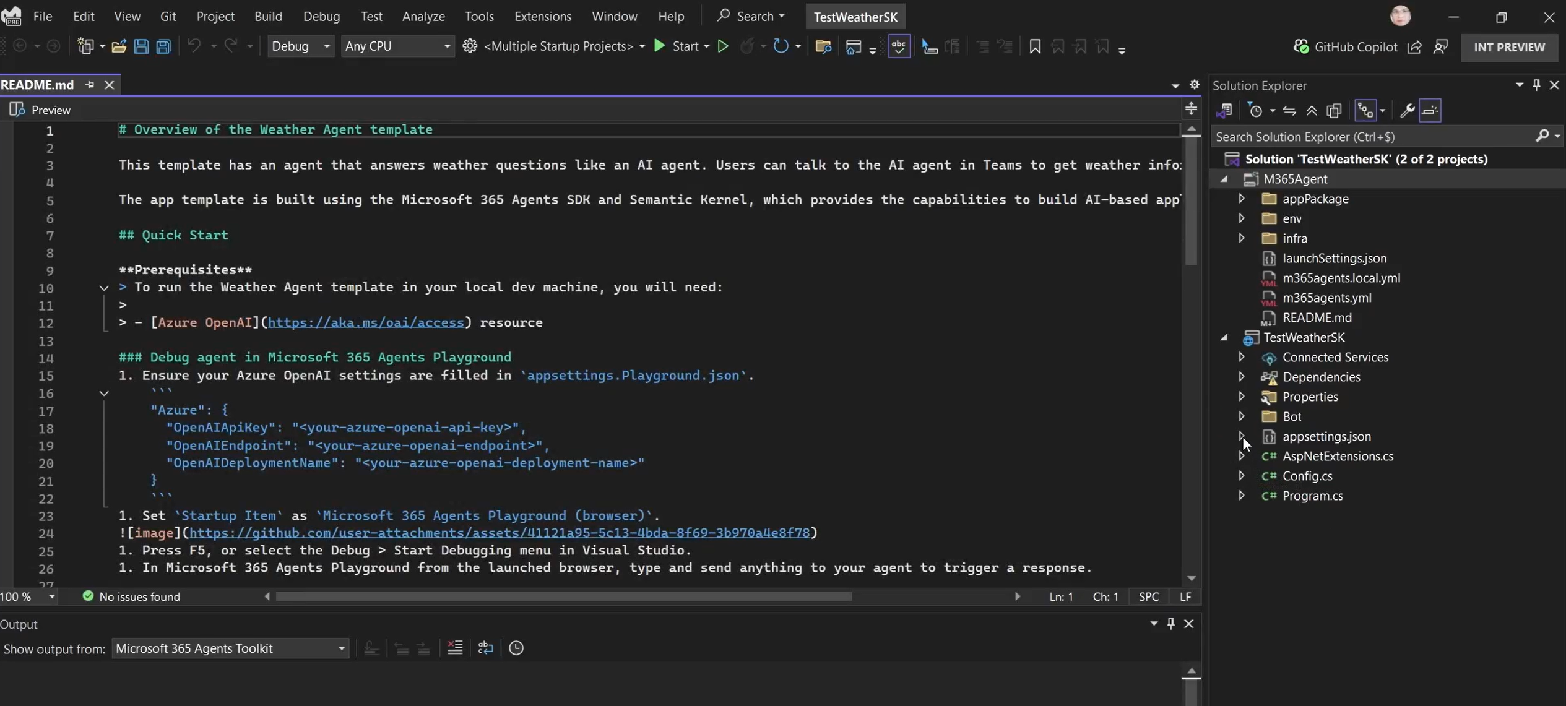Open the zoom percentage selector
This screenshot has width=1566, height=706.
(28, 596)
